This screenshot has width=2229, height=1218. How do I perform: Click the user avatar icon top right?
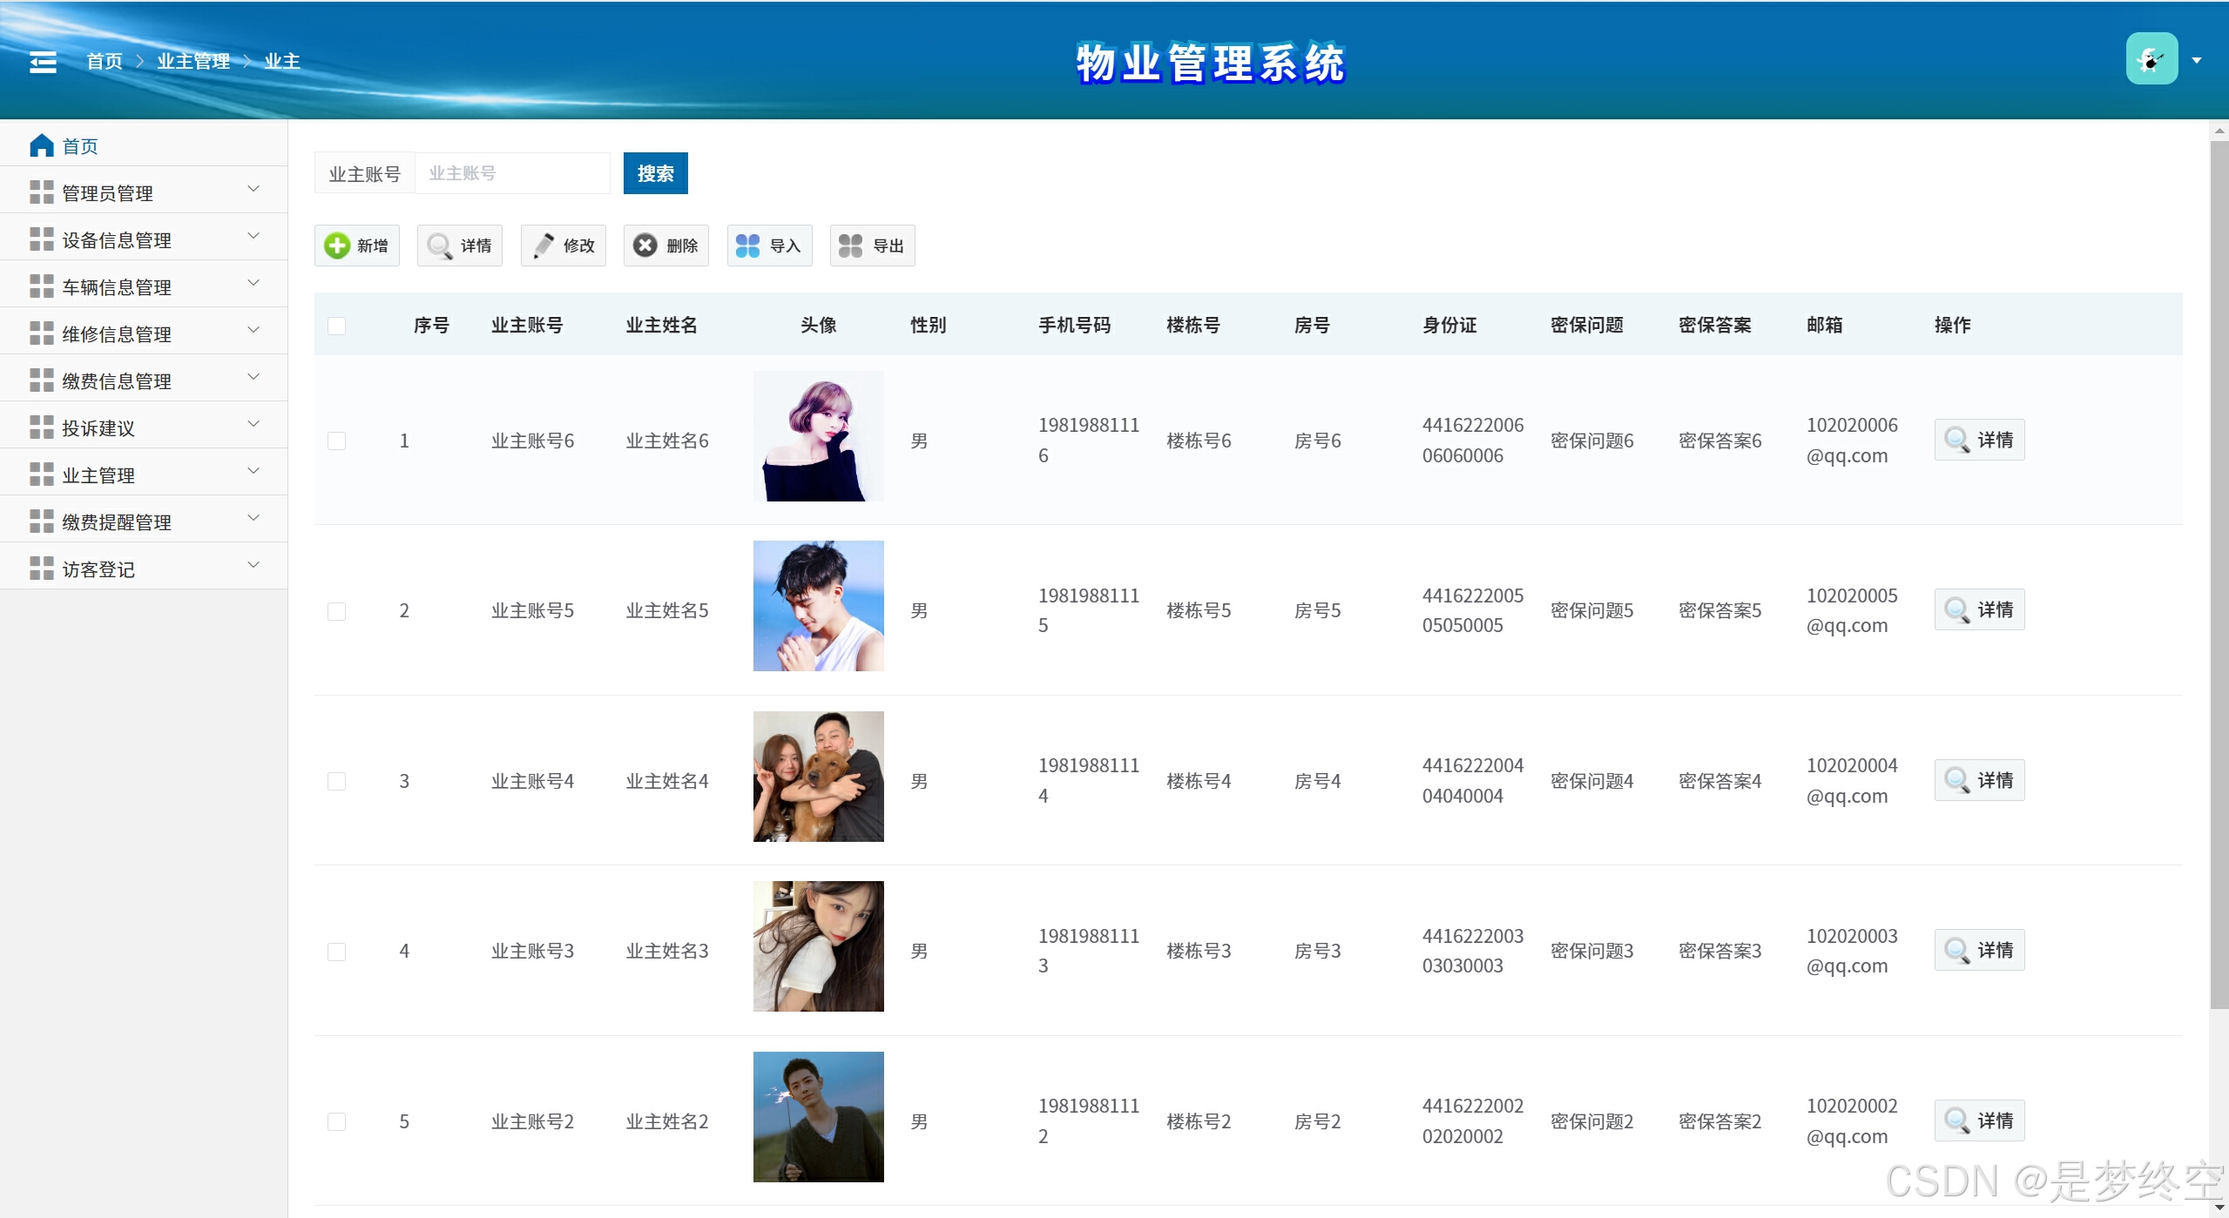(2151, 59)
